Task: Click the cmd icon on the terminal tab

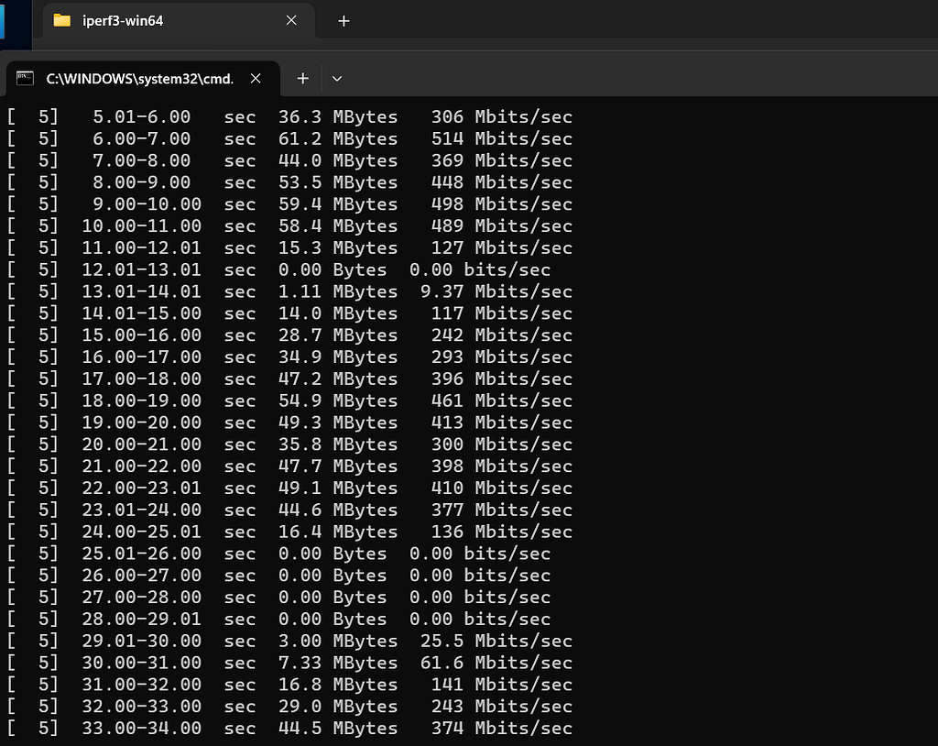Action: click(25, 79)
